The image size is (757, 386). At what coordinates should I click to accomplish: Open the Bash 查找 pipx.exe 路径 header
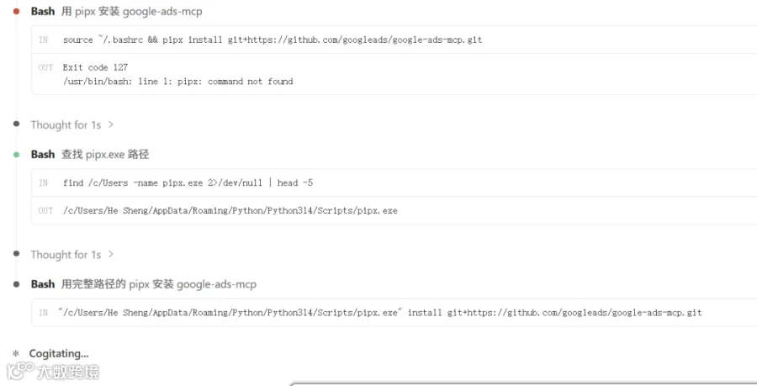point(90,155)
